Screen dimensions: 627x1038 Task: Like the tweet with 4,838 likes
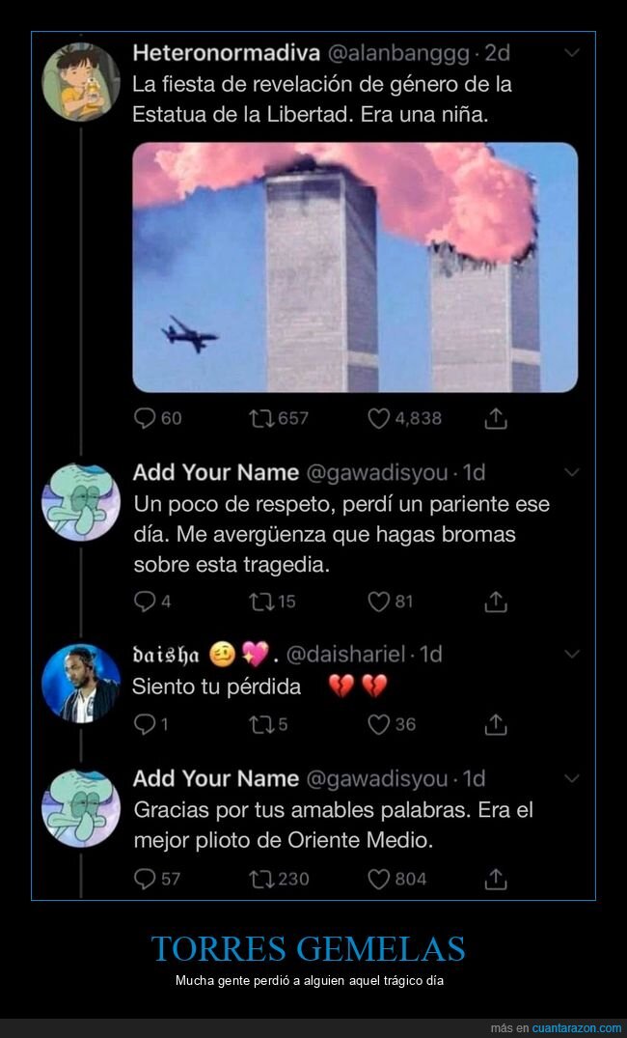(380, 418)
